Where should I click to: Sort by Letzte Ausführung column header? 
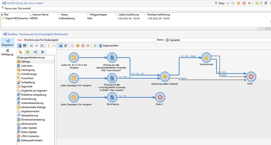128,15
